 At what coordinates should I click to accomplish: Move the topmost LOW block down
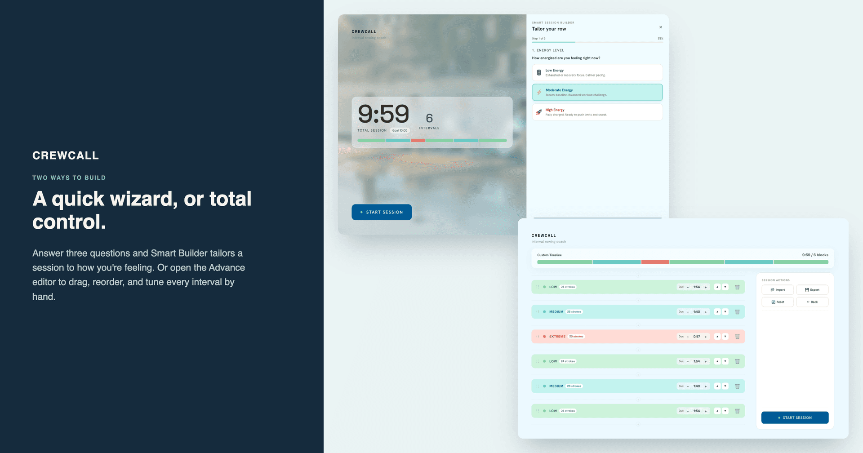(725, 287)
